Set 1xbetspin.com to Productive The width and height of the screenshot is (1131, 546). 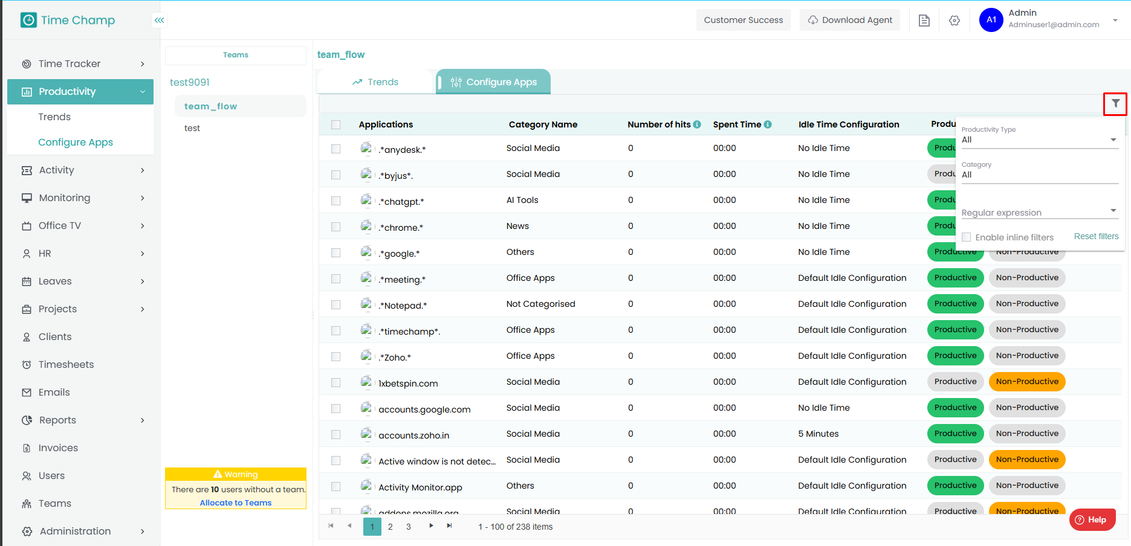tap(955, 382)
